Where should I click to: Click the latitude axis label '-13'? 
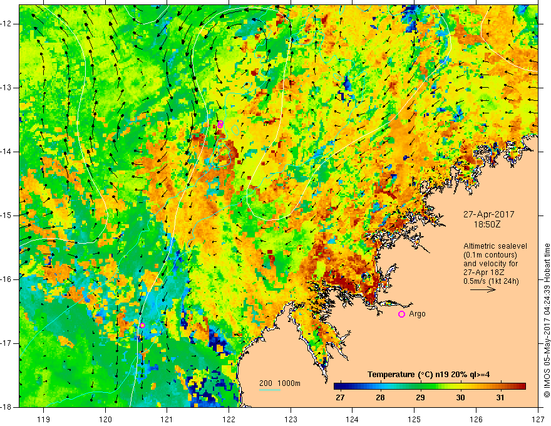coord(7,88)
